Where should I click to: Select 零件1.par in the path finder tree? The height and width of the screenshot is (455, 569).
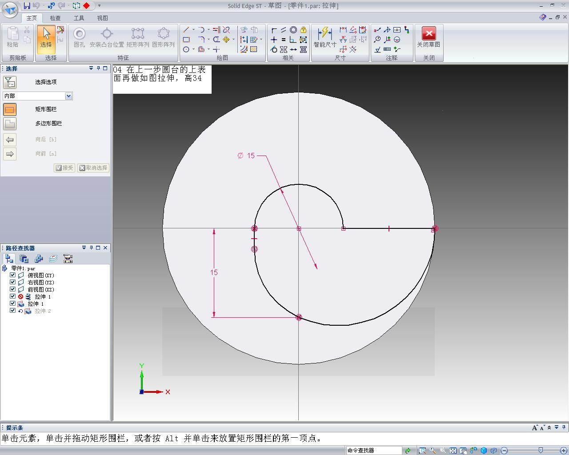point(23,268)
